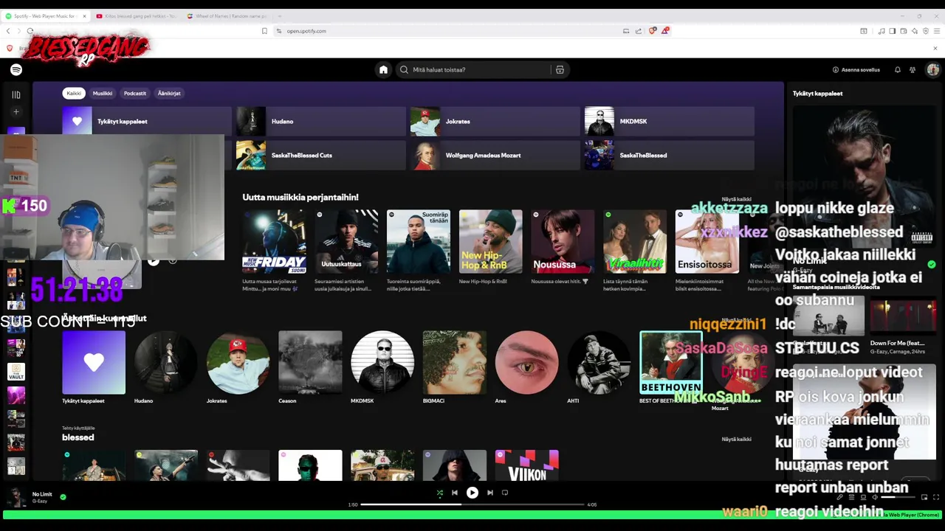The image size is (945, 531).
Task: Open MKDMSK artist circle in recents
Action: [x=382, y=362]
